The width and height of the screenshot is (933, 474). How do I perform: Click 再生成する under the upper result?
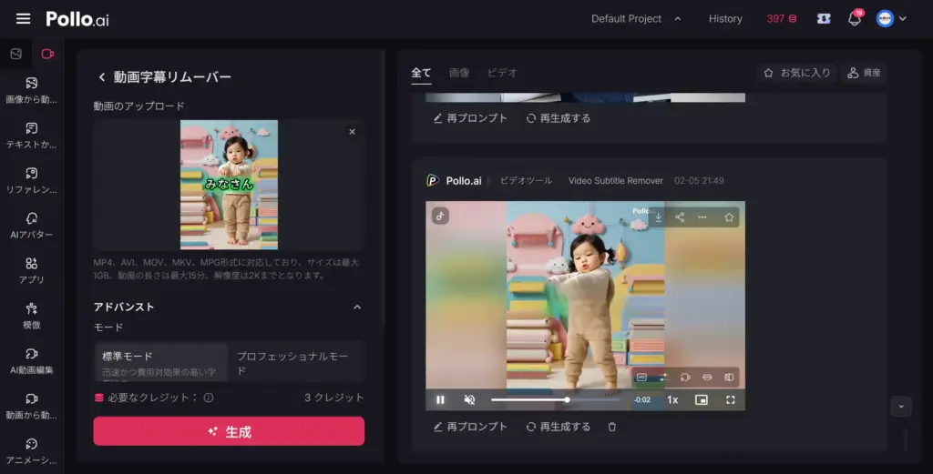[x=559, y=118]
